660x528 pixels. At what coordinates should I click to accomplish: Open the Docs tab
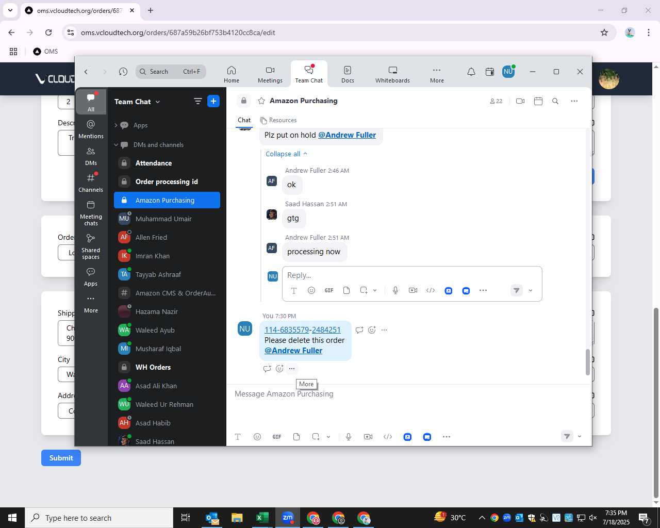(348, 74)
